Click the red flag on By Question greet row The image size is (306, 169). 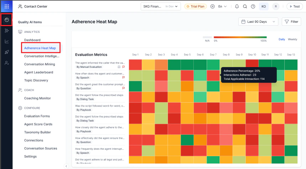(x=123, y=88)
